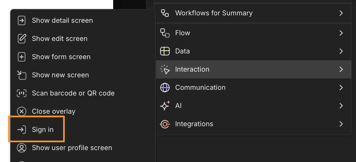Click the Show detail screen arrow icon
This screenshot has width=356, height=162.
coord(22,20)
